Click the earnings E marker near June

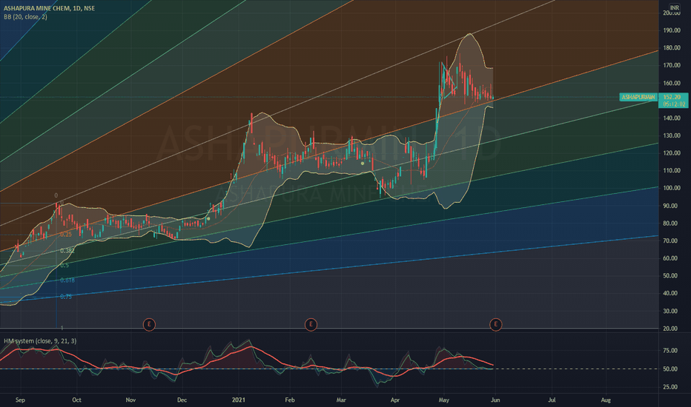click(496, 325)
